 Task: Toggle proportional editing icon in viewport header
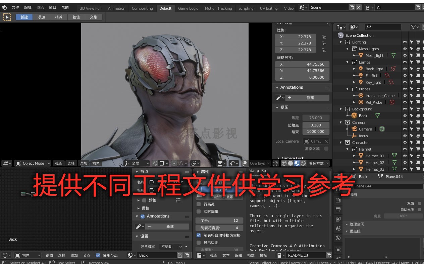coord(174,163)
